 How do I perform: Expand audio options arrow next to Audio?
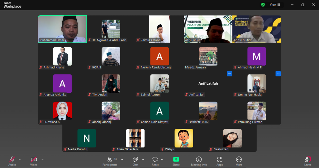[20, 160]
